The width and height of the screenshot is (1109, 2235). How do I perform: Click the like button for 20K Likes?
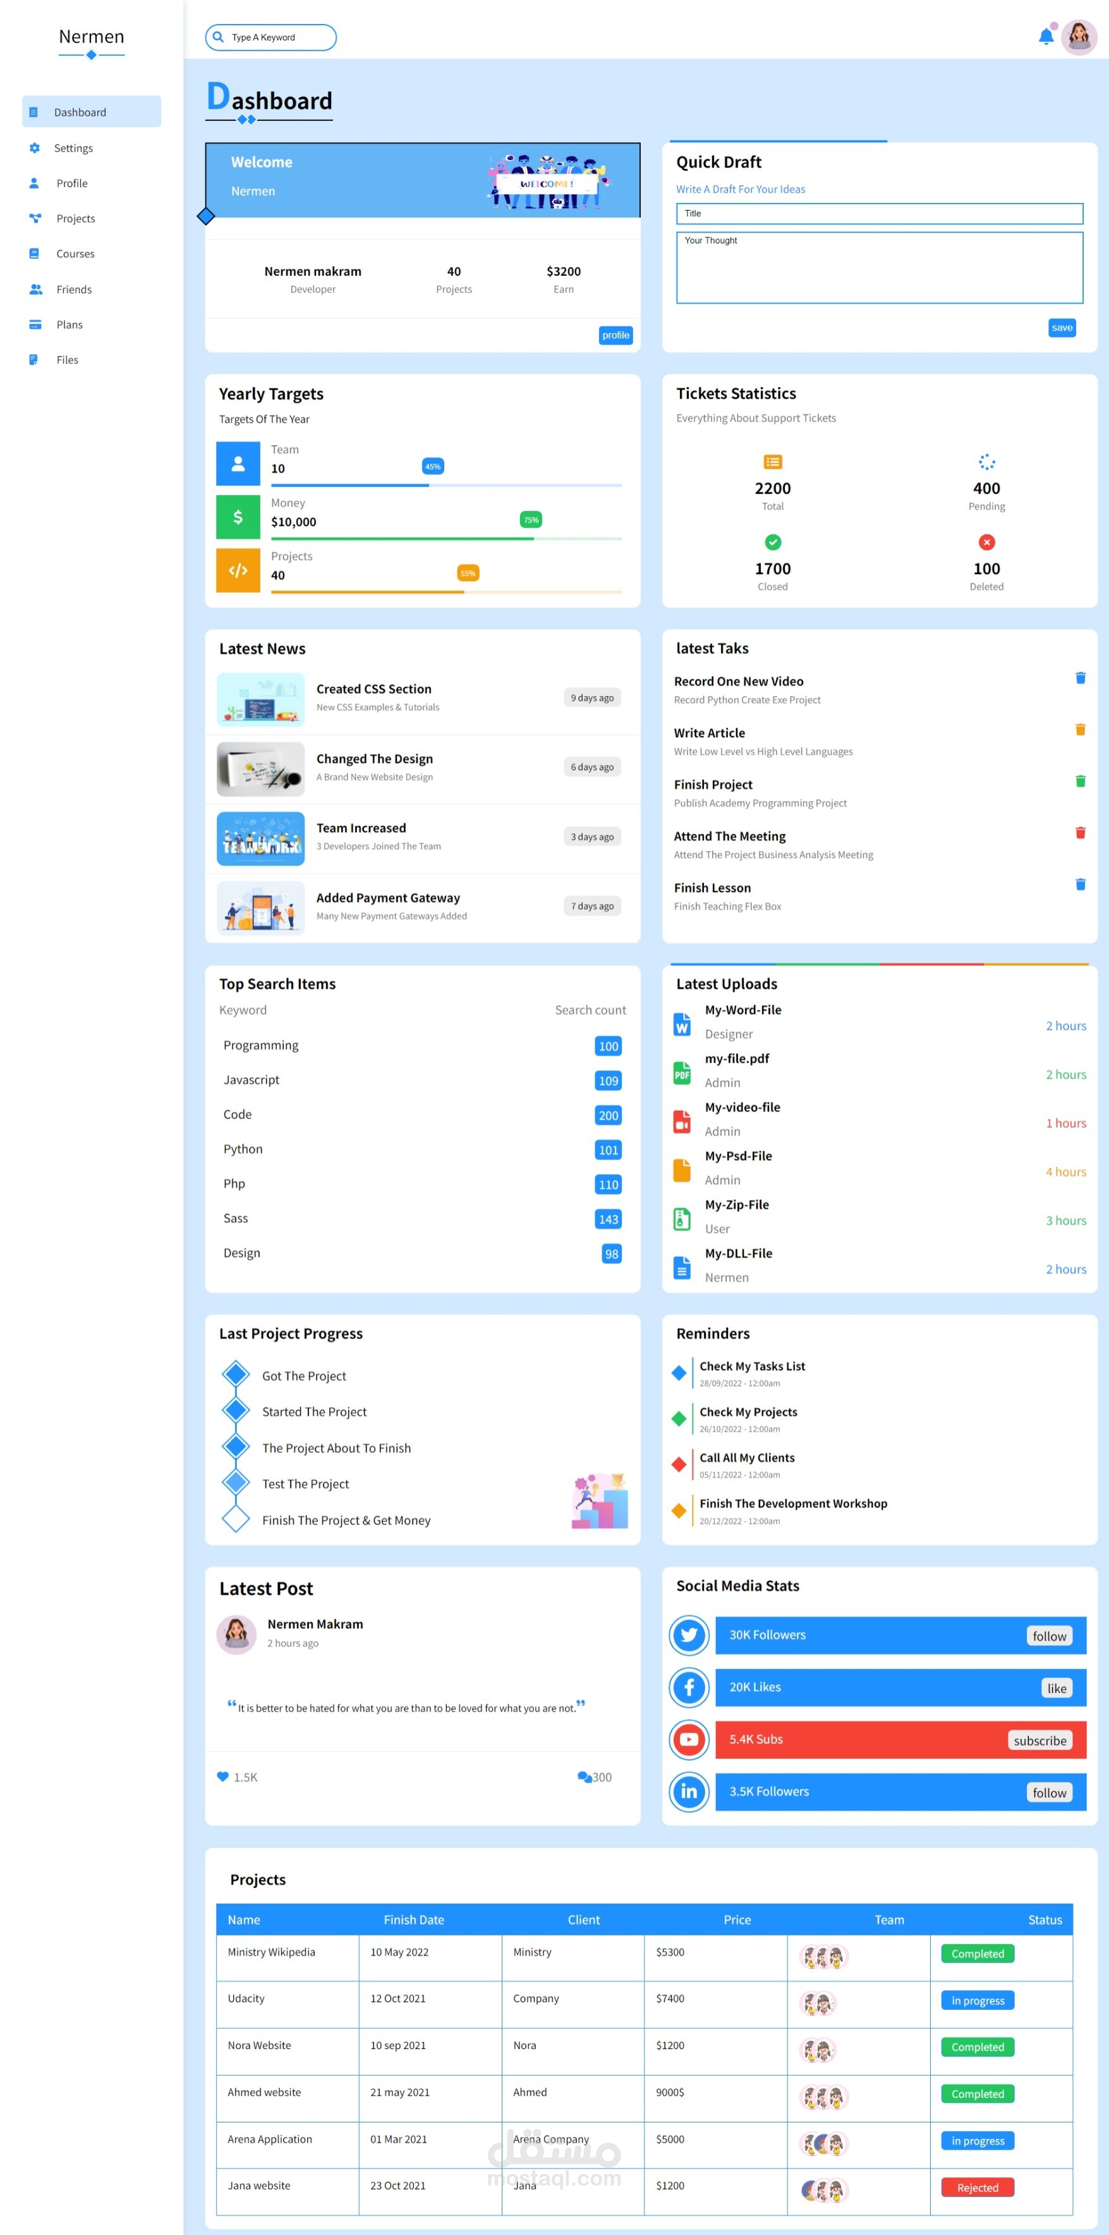coord(1056,1688)
